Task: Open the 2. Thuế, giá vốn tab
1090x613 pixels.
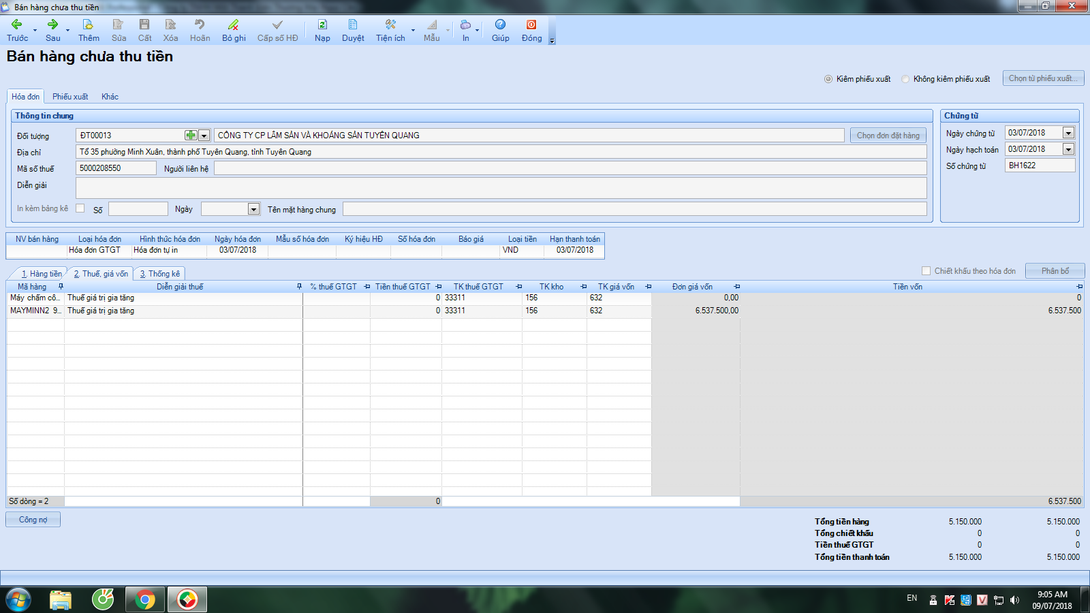Action: 101,274
